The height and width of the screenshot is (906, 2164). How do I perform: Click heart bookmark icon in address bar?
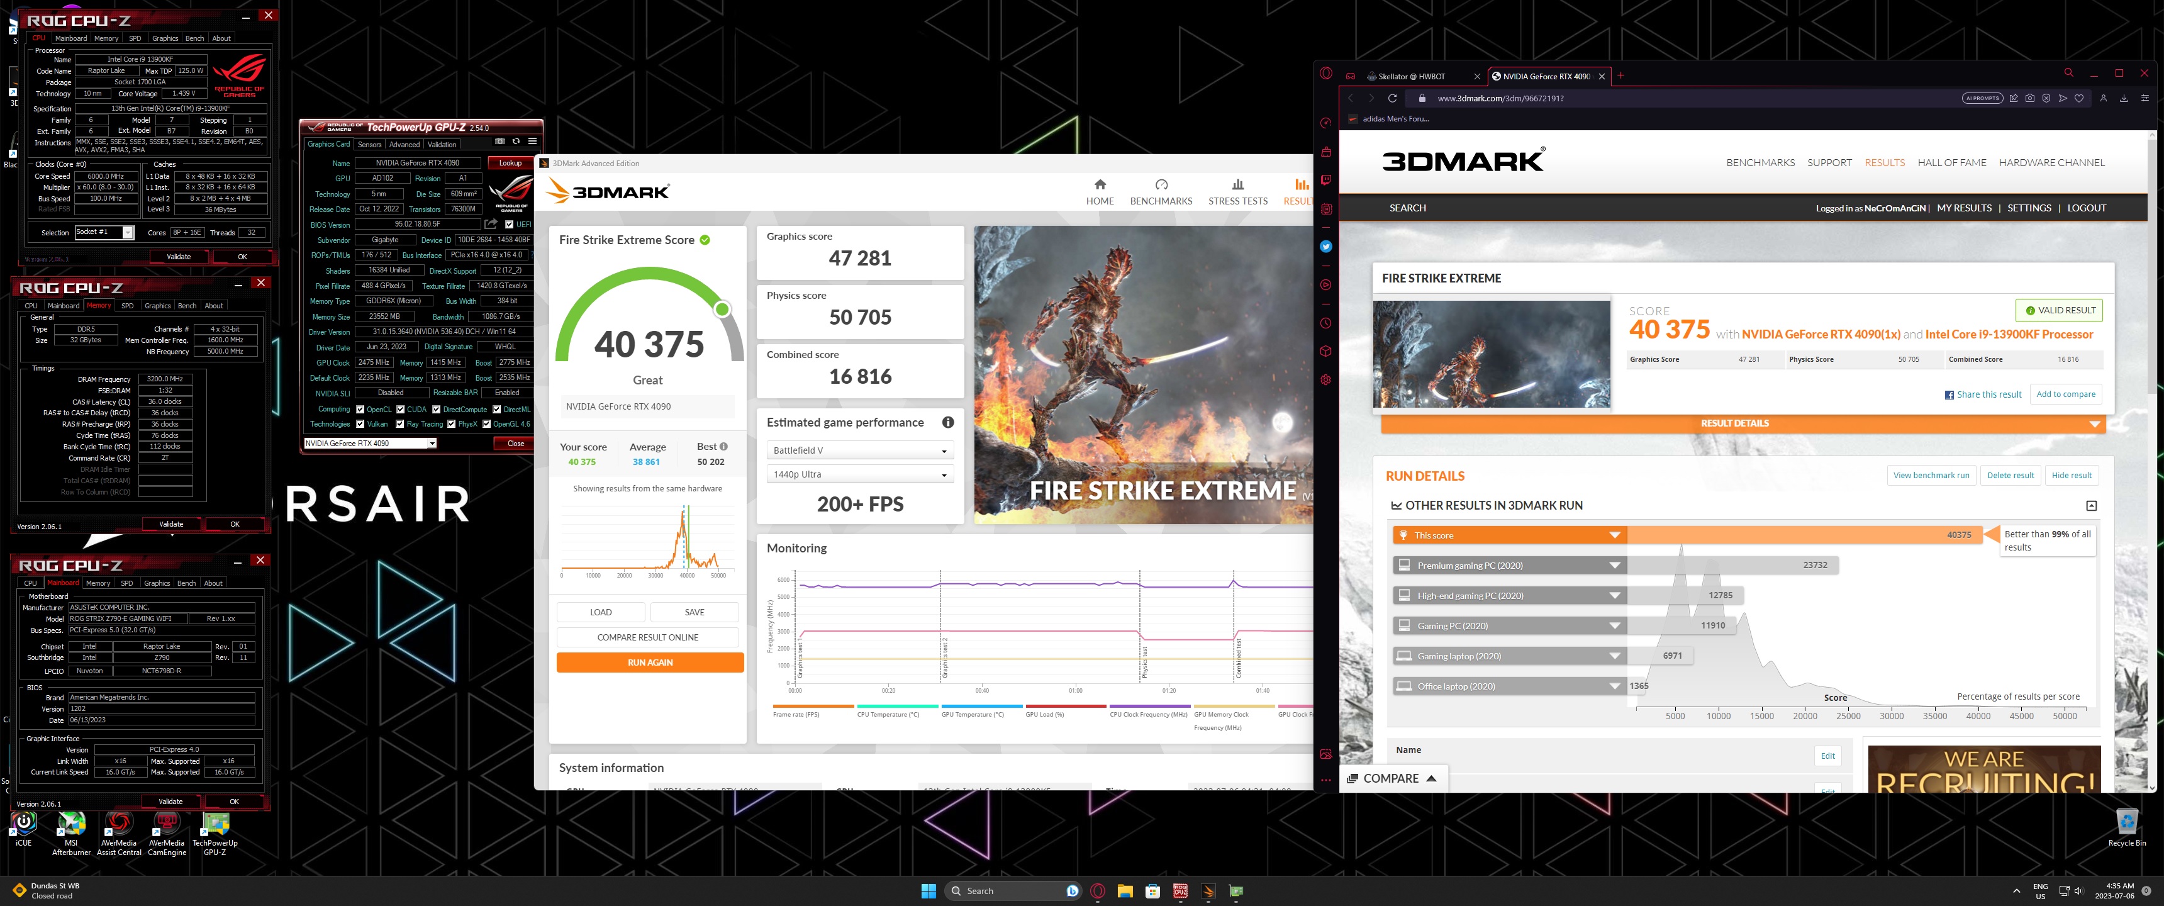coord(2079,98)
